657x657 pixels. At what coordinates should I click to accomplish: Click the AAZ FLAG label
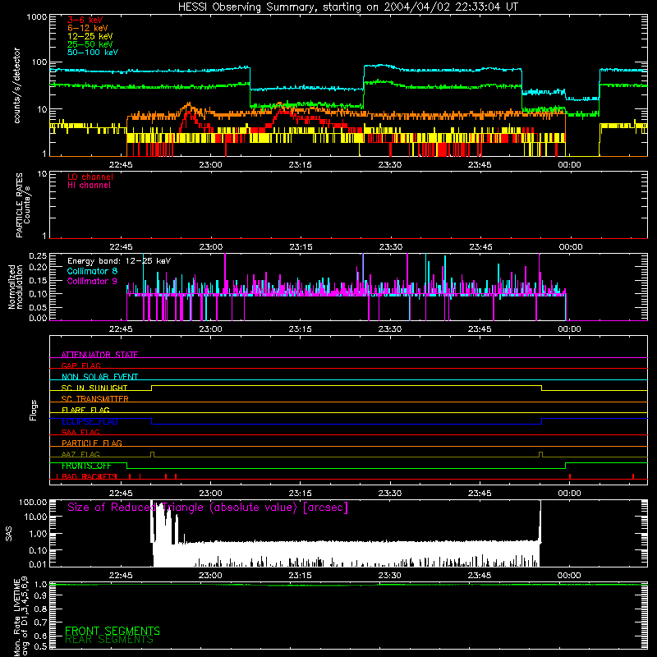point(80,454)
